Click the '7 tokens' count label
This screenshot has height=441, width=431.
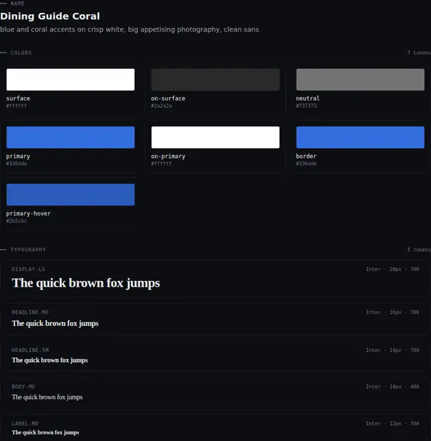419,52
